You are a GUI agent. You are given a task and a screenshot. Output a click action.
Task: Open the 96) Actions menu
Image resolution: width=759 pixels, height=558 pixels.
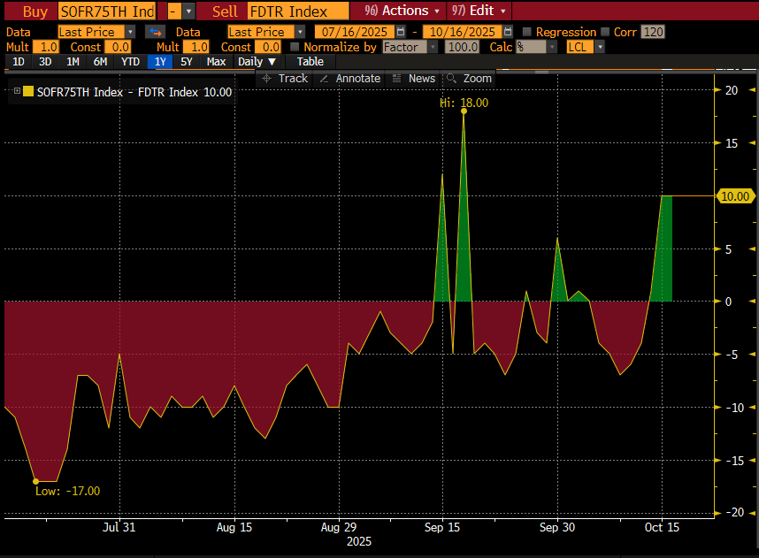pyautogui.click(x=402, y=11)
